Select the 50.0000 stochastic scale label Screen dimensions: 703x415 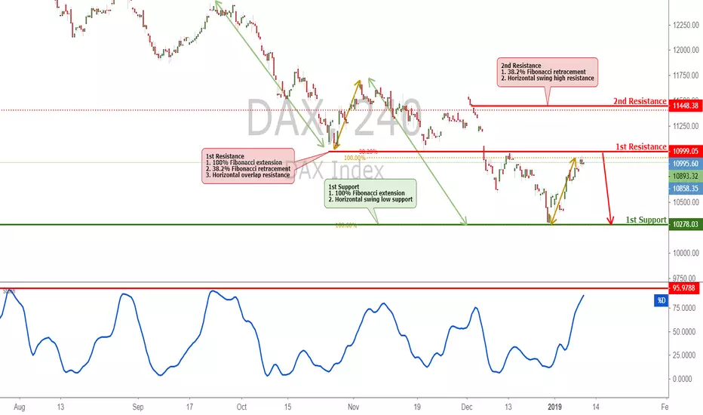(683, 332)
